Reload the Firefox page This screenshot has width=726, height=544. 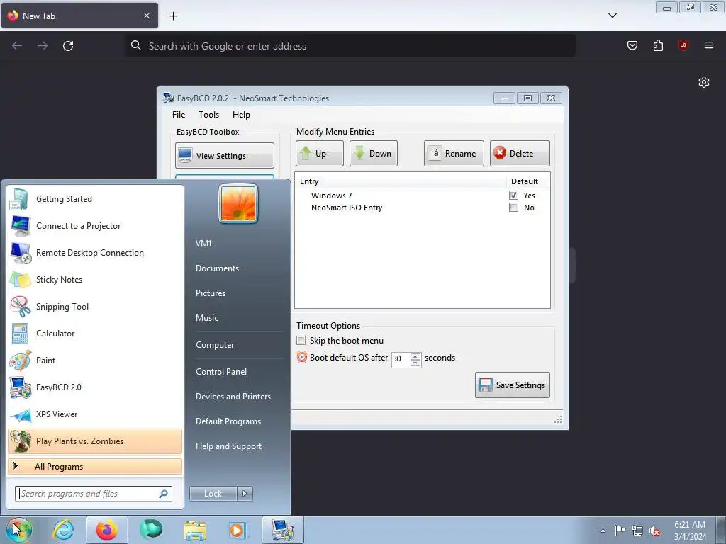[68, 46]
